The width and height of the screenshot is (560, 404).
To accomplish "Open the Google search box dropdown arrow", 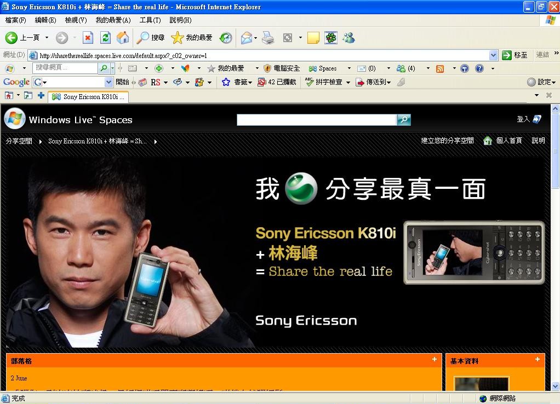I will pyautogui.click(x=108, y=83).
